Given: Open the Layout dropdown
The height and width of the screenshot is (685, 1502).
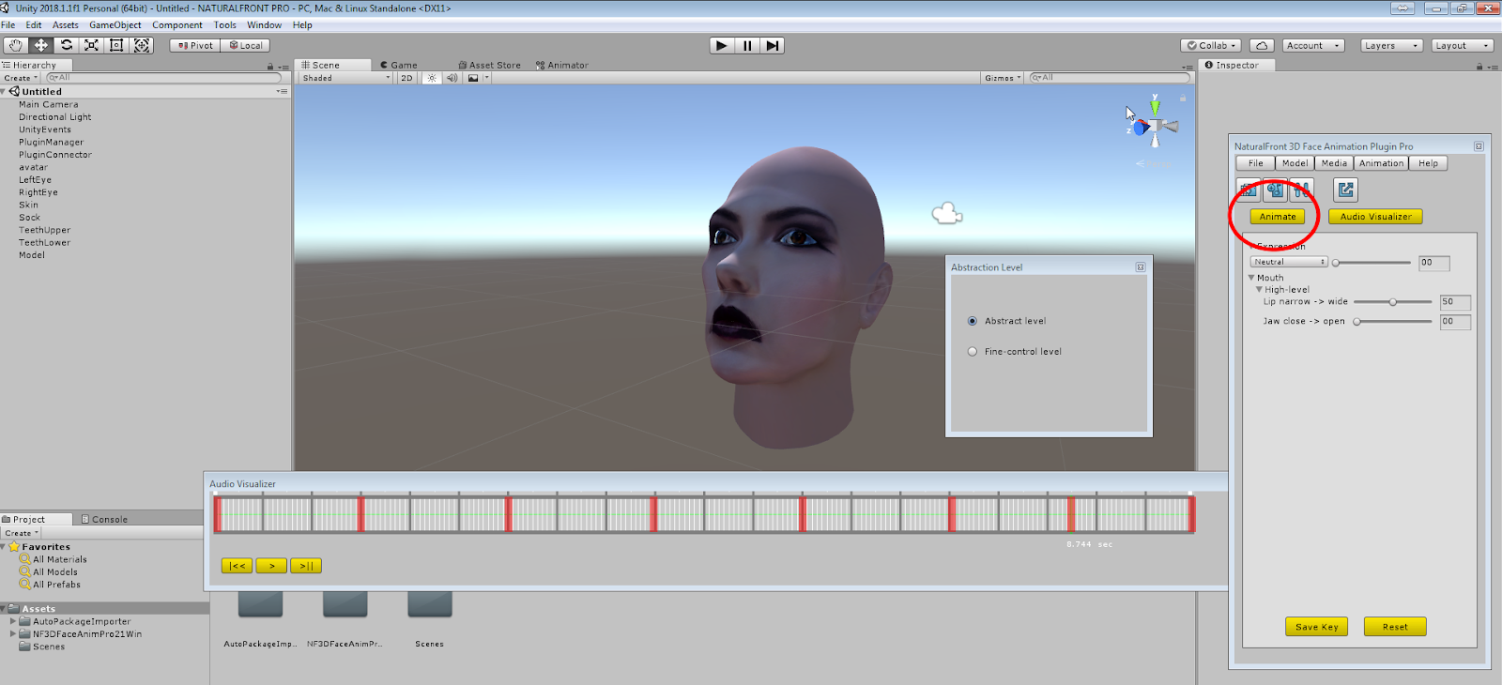Looking at the screenshot, I should coord(1463,45).
